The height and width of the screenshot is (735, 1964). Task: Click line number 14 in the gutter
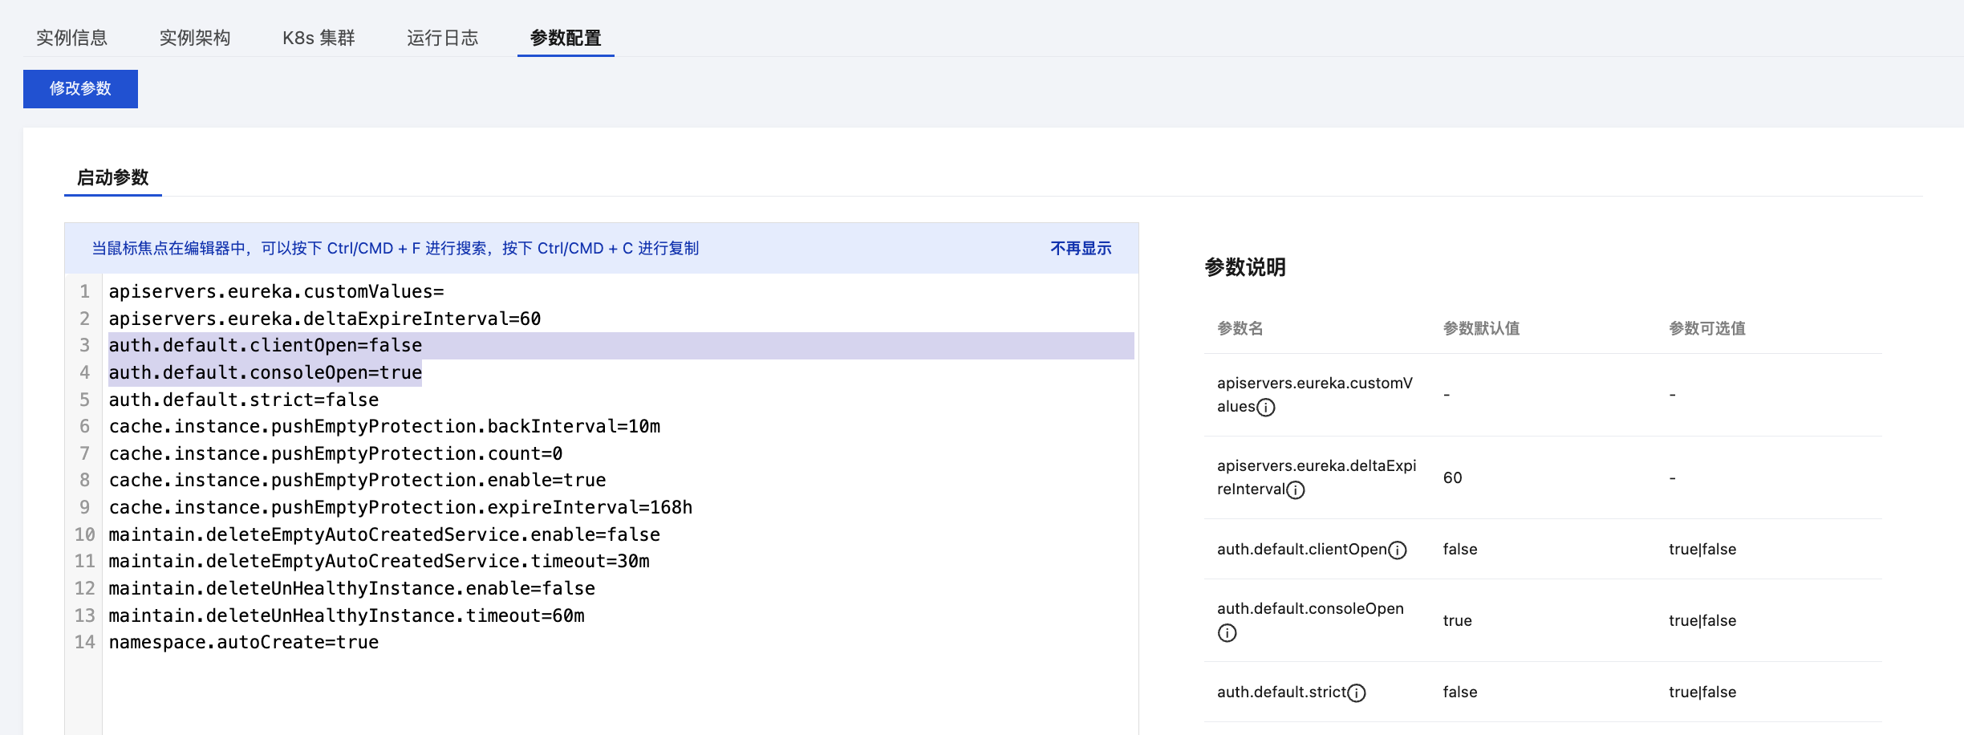coord(84,642)
